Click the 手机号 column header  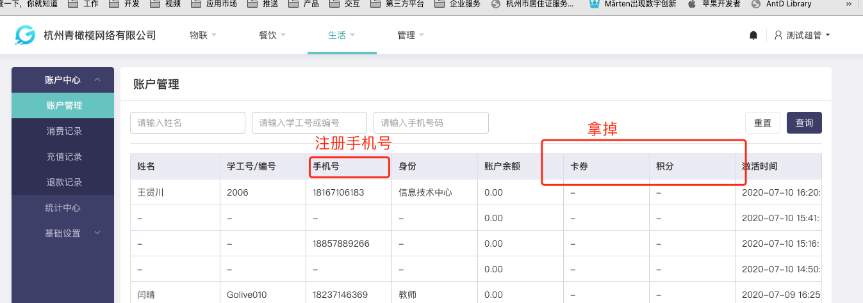[348, 166]
